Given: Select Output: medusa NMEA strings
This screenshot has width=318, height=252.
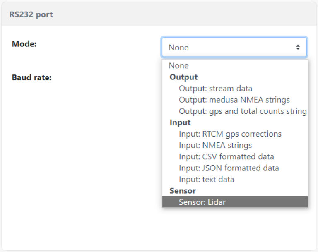Looking at the screenshot, I should coord(234,100).
